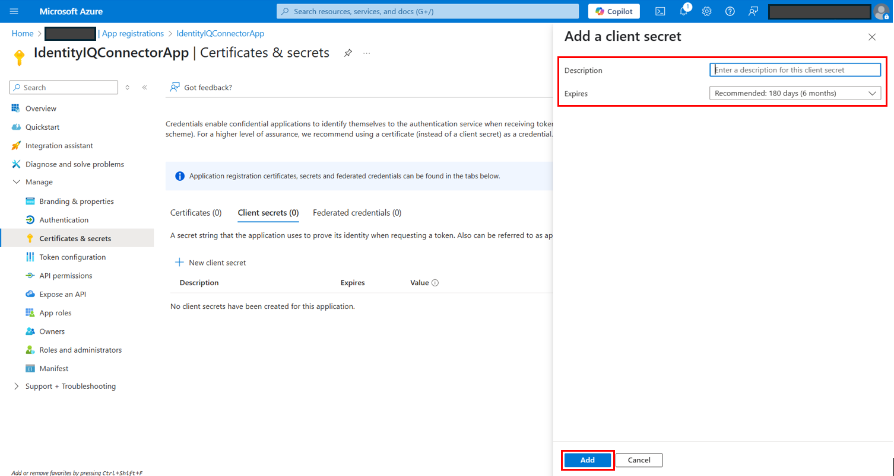
Task: Click the info icon beside Value column
Action: click(435, 283)
